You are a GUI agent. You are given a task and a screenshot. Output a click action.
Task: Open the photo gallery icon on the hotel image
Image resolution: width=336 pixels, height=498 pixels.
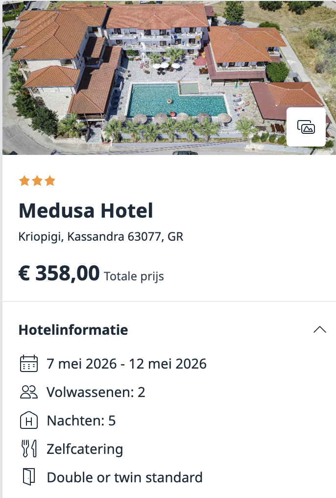point(306,127)
